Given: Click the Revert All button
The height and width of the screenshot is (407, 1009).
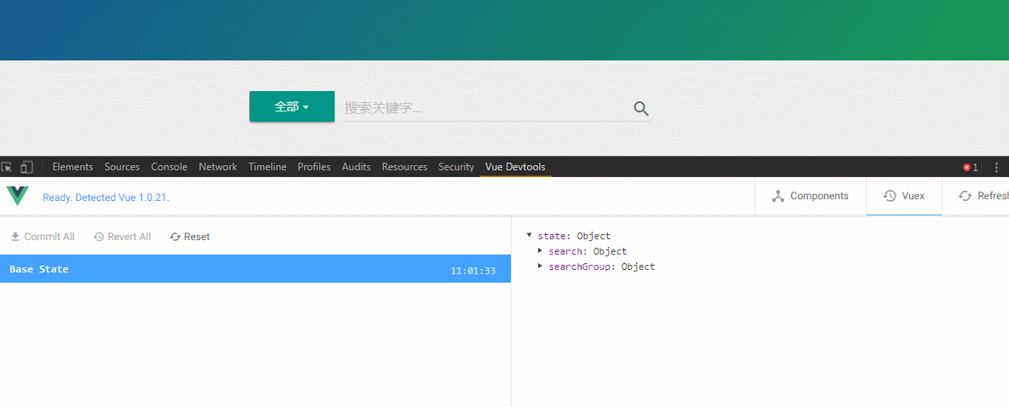Looking at the screenshot, I should (122, 237).
